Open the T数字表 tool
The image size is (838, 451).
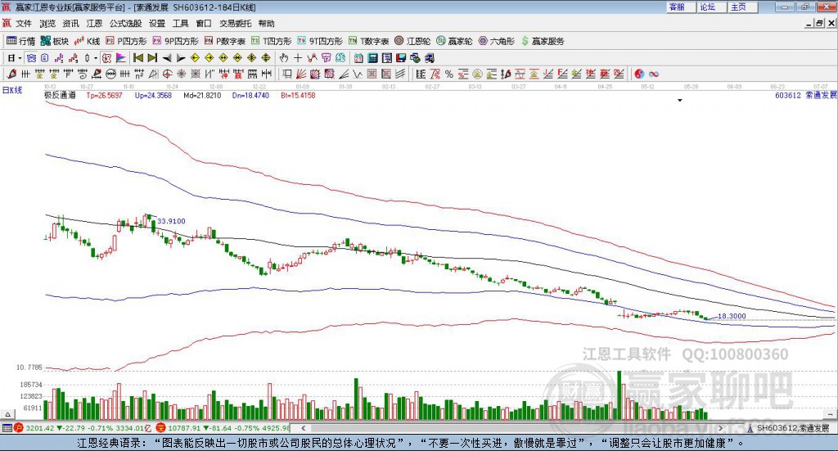pos(369,41)
